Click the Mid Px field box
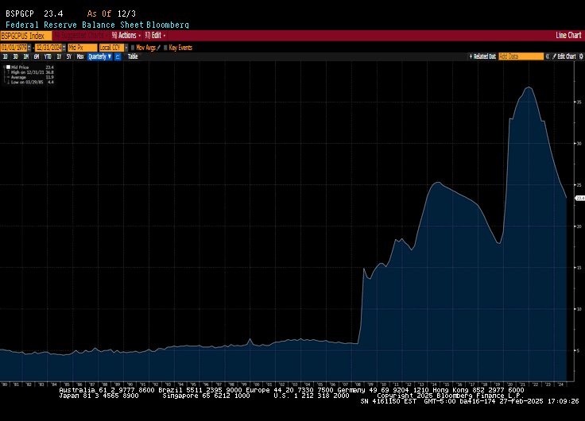The height and width of the screenshot is (421, 585). point(83,48)
